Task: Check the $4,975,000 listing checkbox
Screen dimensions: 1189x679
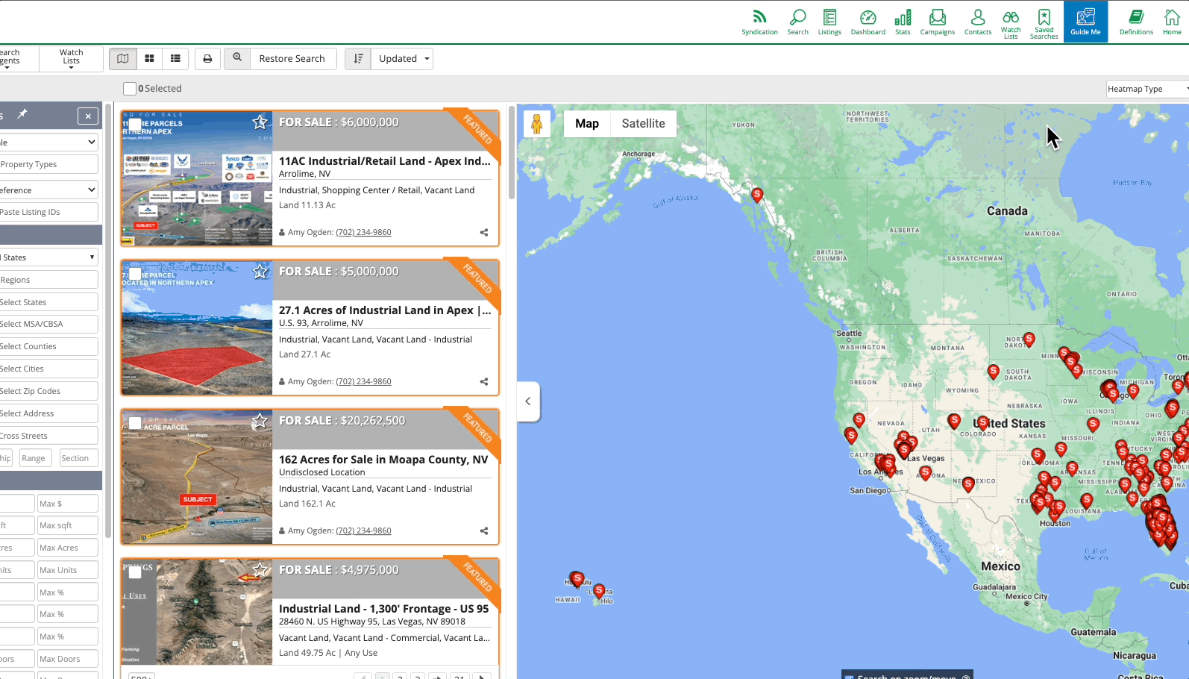Action: pyautogui.click(x=135, y=572)
